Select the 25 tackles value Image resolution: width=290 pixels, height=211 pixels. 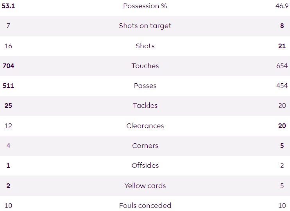[x=8, y=105]
